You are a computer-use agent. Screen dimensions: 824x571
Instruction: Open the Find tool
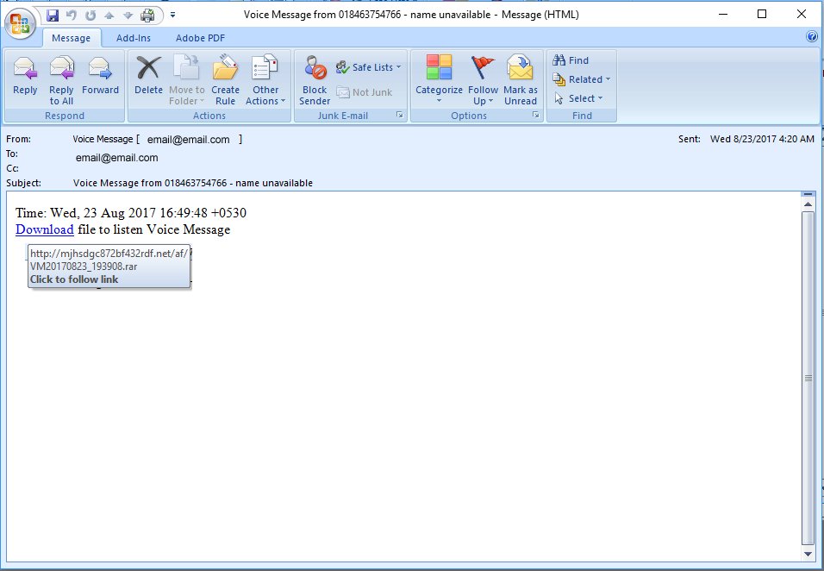tap(571, 60)
